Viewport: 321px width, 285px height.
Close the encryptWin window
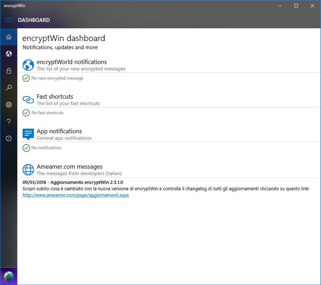[312, 6]
